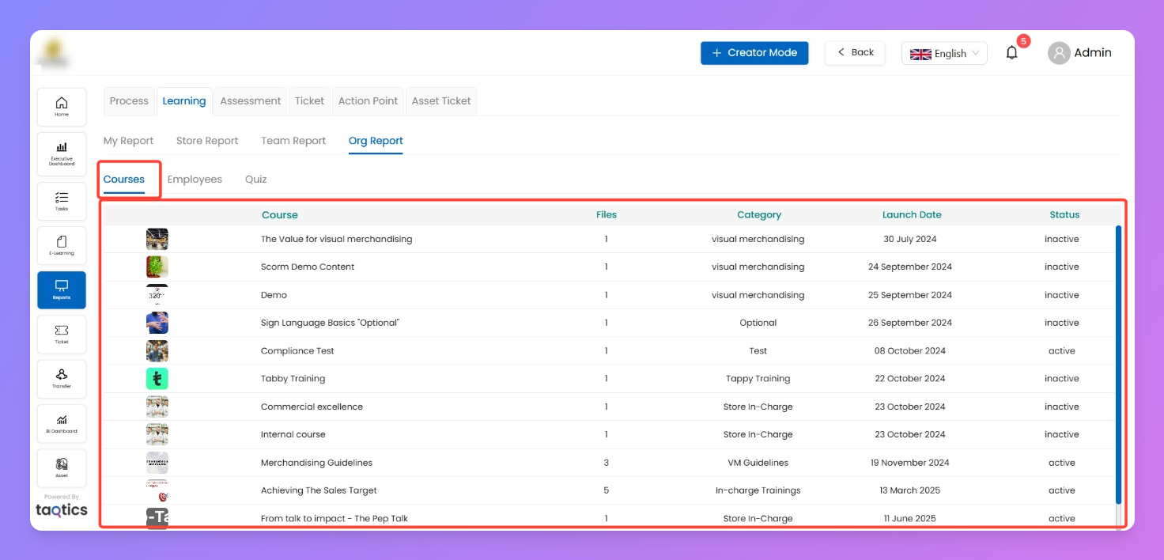Viewport: 1164px width, 560px height.
Task: Switch to the Employees sub-tab
Action: pos(195,180)
